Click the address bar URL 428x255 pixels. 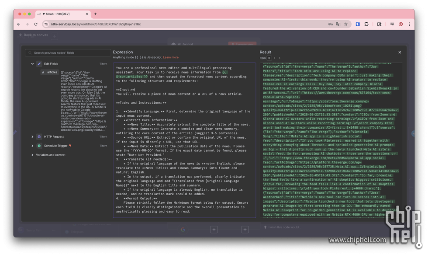pos(96,24)
